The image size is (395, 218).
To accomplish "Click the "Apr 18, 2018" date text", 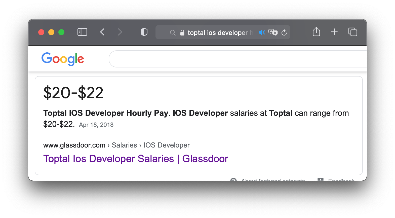I will (x=96, y=125).
